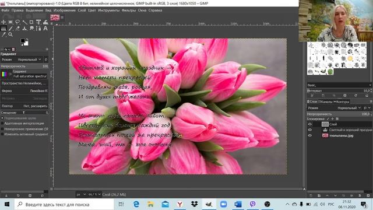
Task: Select the Rectangle Select tool
Action: tap(10, 22)
